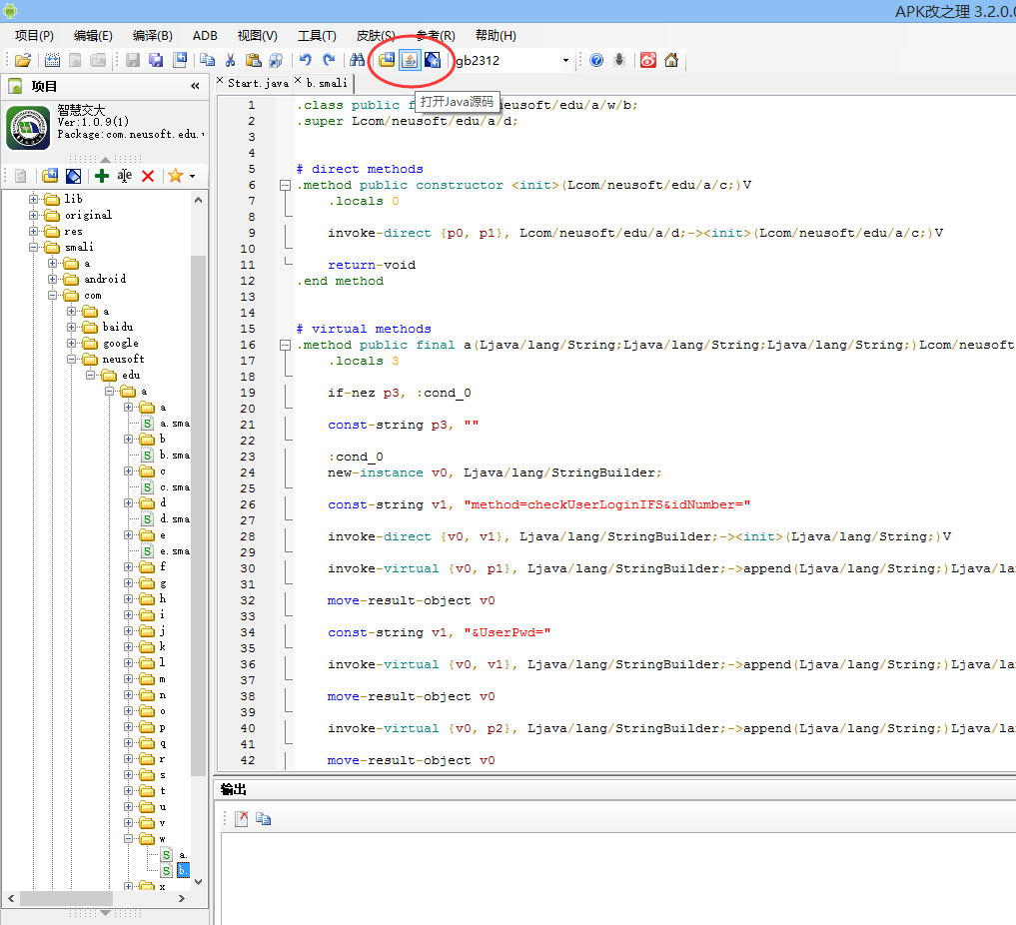Collapse the neusoft folder node
This screenshot has width=1016, height=925.
tap(72, 359)
